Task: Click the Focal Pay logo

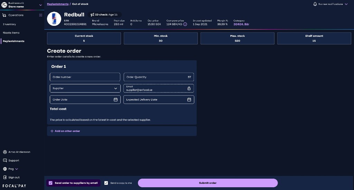Action: coord(14,186)
